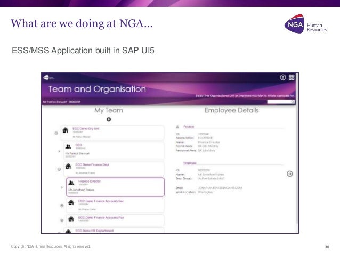Click the house icon for ECC Demo Org Unit
The height and width of the screenshot is (255, 340).
click(66, 130)
